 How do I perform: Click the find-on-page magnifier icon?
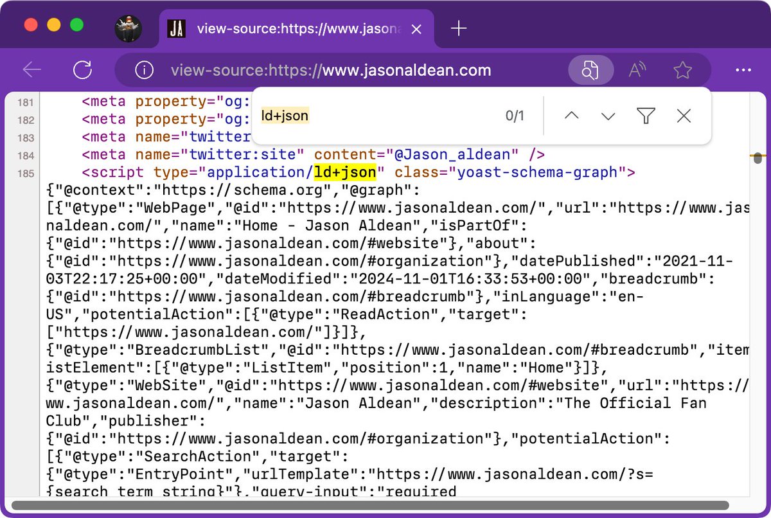click(590, 70)
